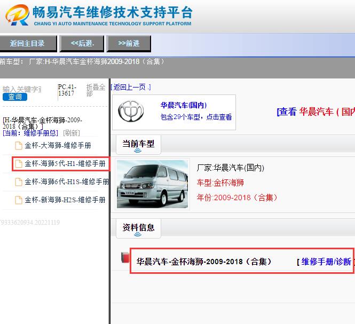
Task: Click the 返回主目录 button
Action: pos(28,43)
